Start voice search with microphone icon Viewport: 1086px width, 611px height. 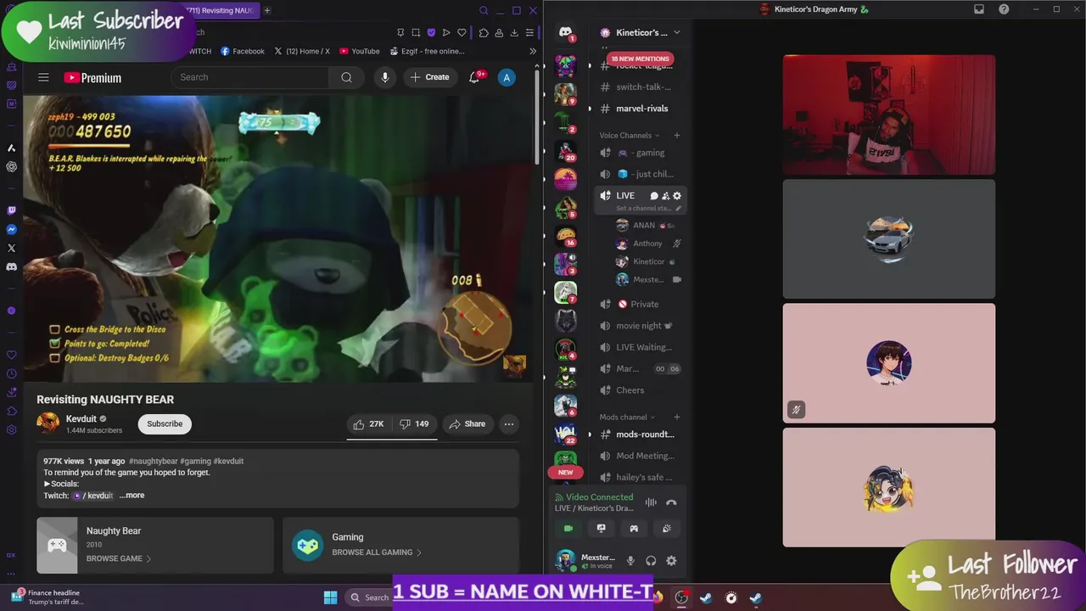(x=384, y=77)
